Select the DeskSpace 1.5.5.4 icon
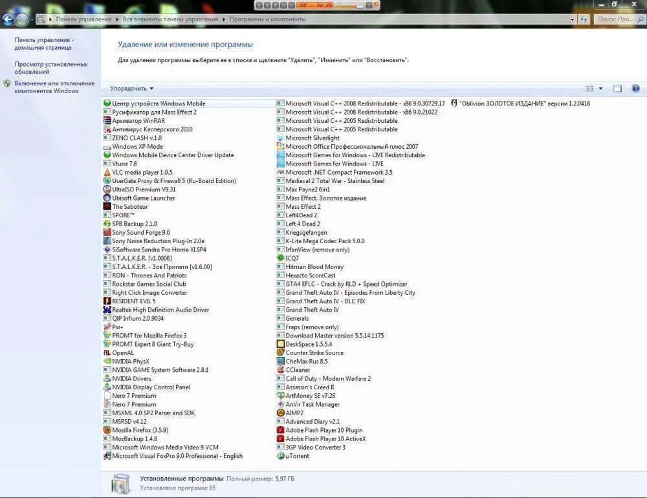The image size is (647, 498). [281, 344]
